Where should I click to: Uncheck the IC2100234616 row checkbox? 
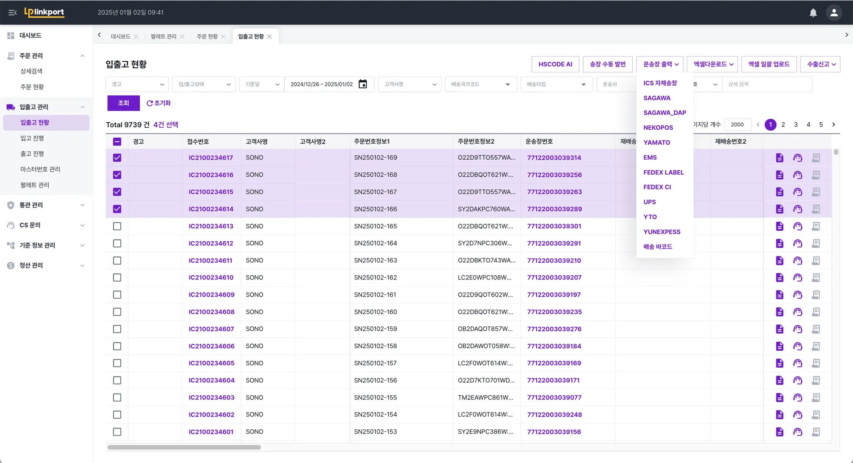117,175
